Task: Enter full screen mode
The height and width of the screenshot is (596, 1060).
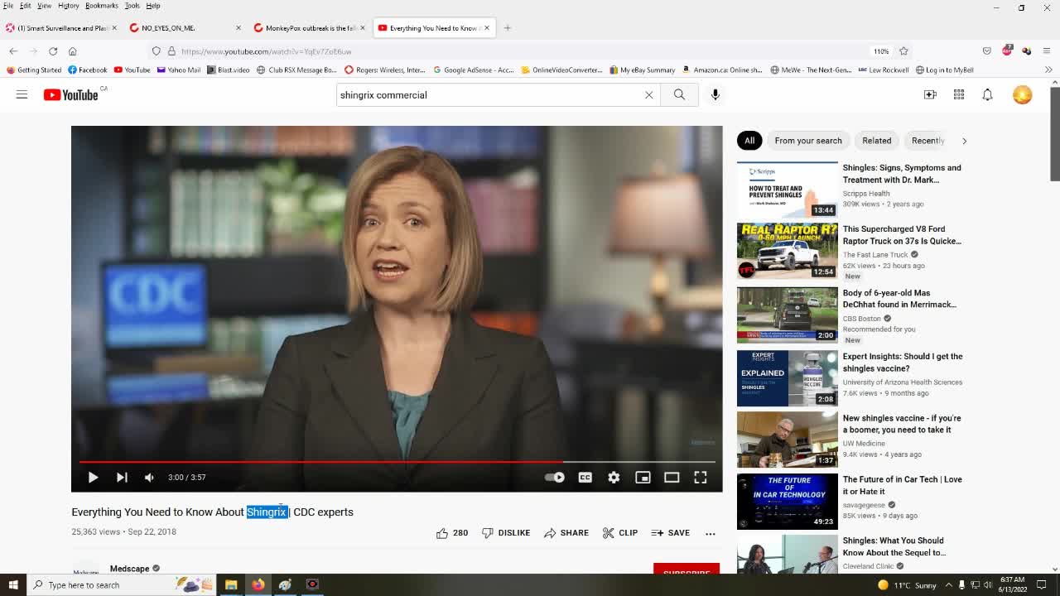Action: 701,477
